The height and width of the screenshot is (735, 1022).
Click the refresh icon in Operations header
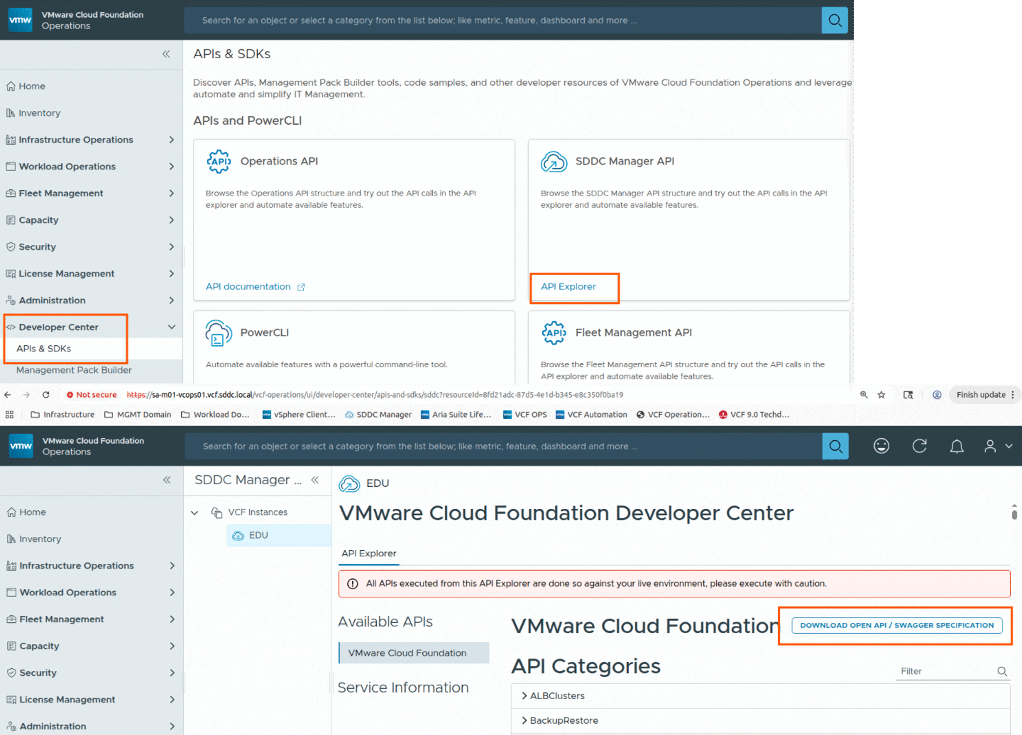[x=919, y=447]
